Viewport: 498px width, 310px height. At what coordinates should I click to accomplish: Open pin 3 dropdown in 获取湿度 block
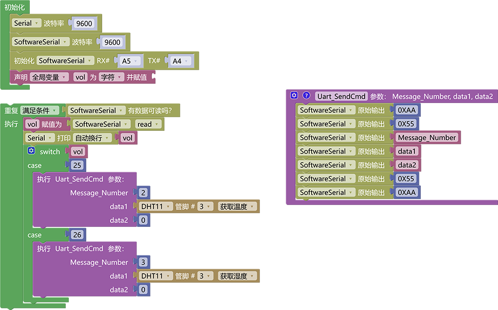pos(205,276)
